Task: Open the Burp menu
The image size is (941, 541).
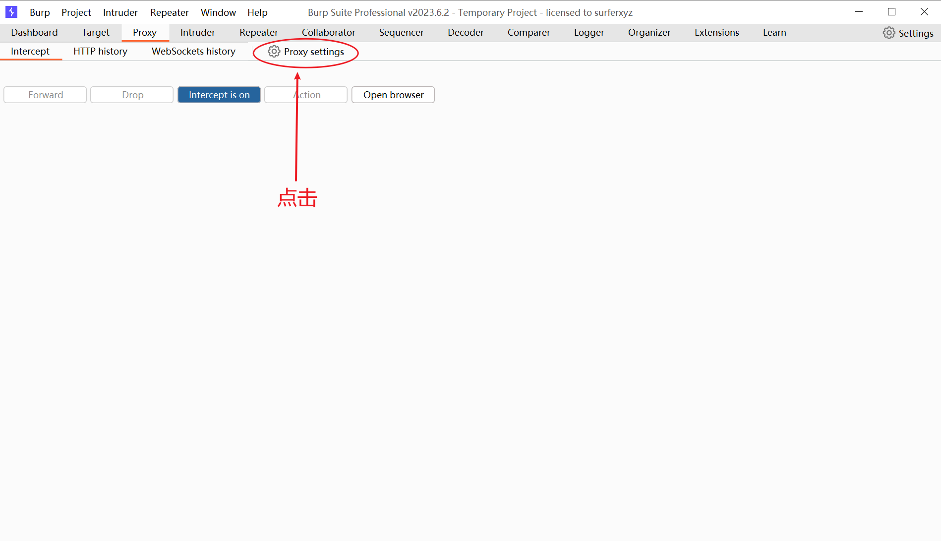Action: click(x=40, y=12)
